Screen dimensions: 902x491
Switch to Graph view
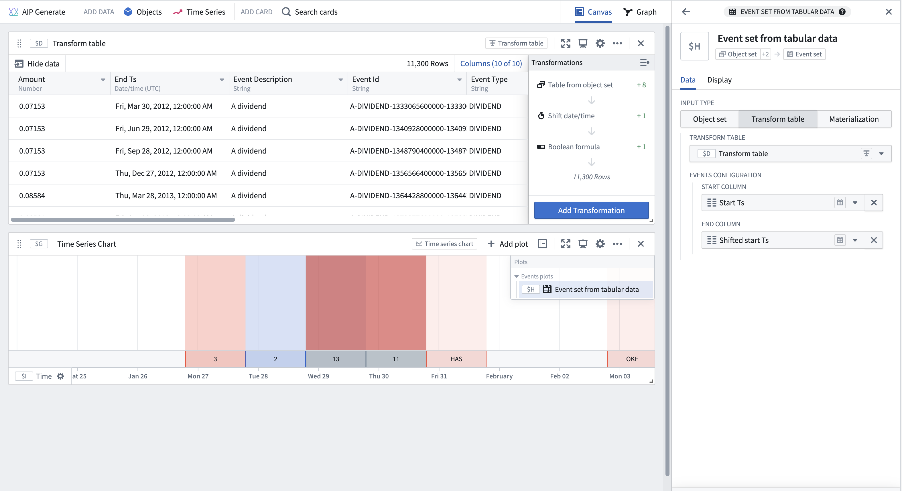[x=640, y=12]
